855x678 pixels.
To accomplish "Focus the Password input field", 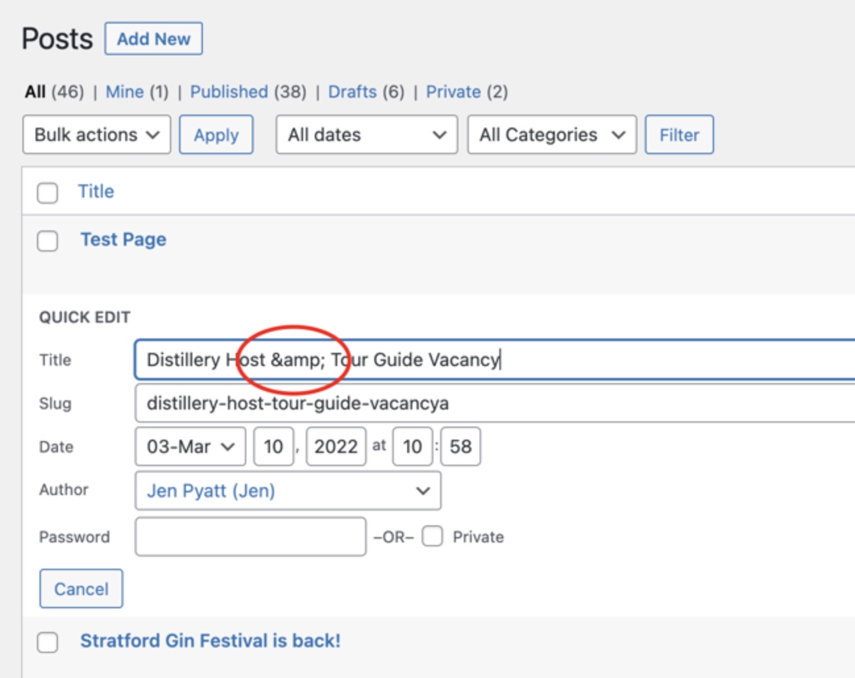I will [x=250, y=536].
